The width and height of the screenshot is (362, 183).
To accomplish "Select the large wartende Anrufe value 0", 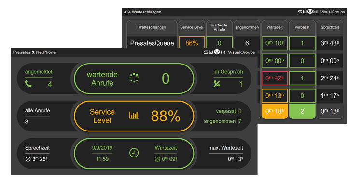I will 166,78.
